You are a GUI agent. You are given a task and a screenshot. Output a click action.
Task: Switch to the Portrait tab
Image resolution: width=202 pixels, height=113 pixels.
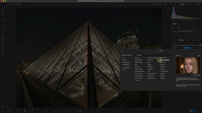click(188, 40)
